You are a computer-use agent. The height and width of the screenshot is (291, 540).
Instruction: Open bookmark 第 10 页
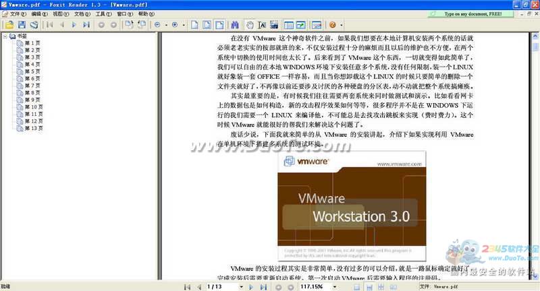point(34,107)
